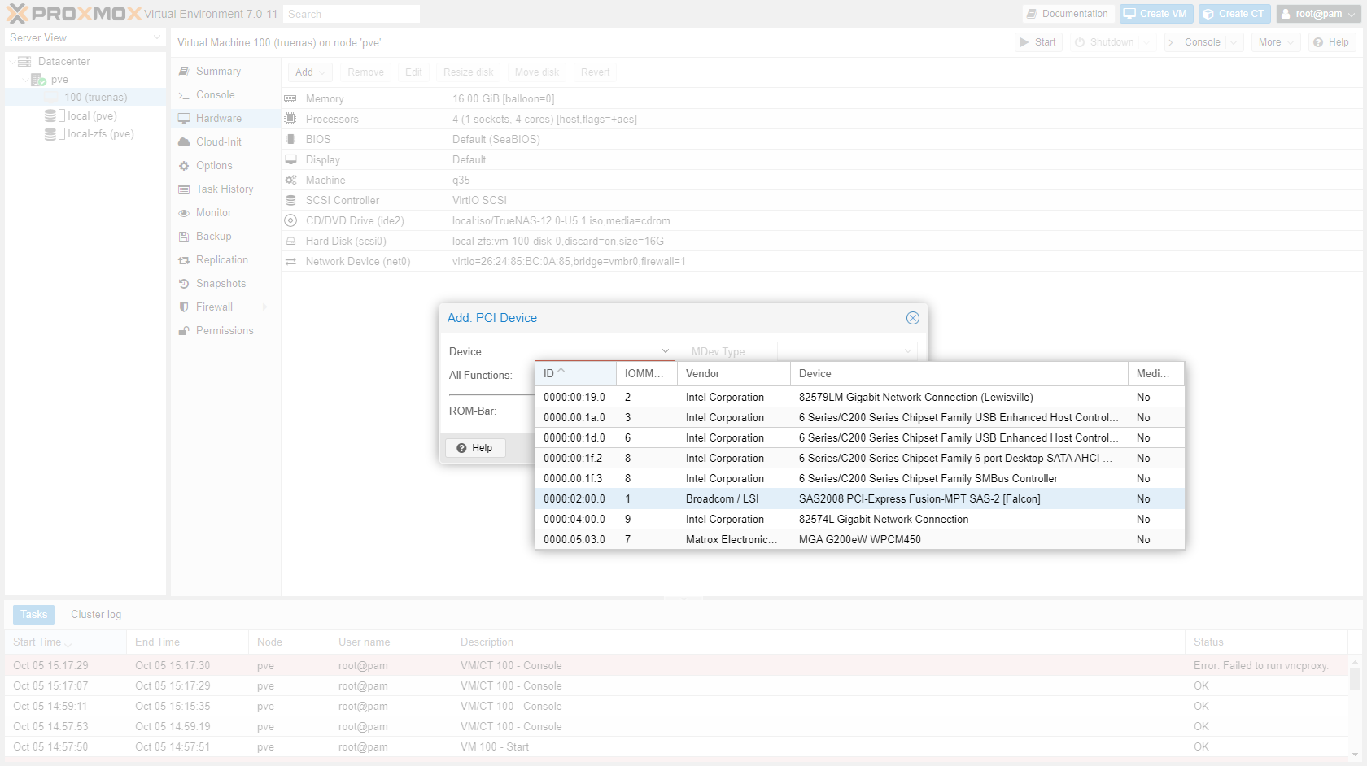Switch to the Cluster log tab
This screenshot has width=1367, height=766.
coord(96,615)
